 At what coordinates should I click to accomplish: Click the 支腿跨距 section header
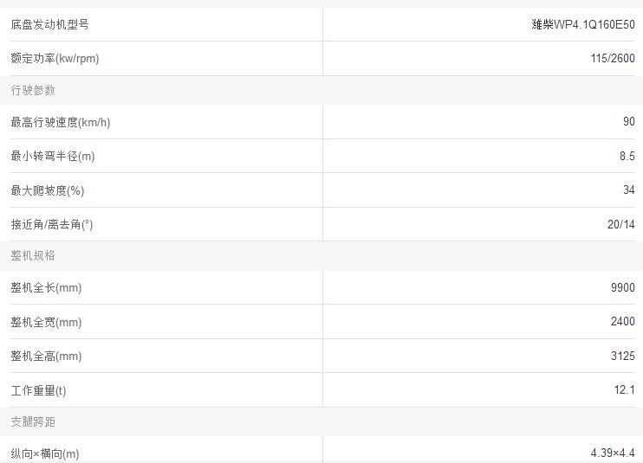tap(33, 421)
